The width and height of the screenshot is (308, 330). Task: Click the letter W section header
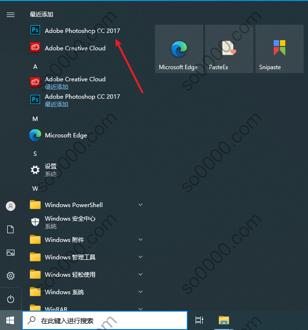(35, 189)
